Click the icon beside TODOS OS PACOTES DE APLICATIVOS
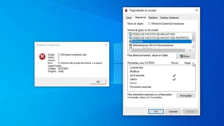This screenshot has width=224, height=126. tap(130, 34)
